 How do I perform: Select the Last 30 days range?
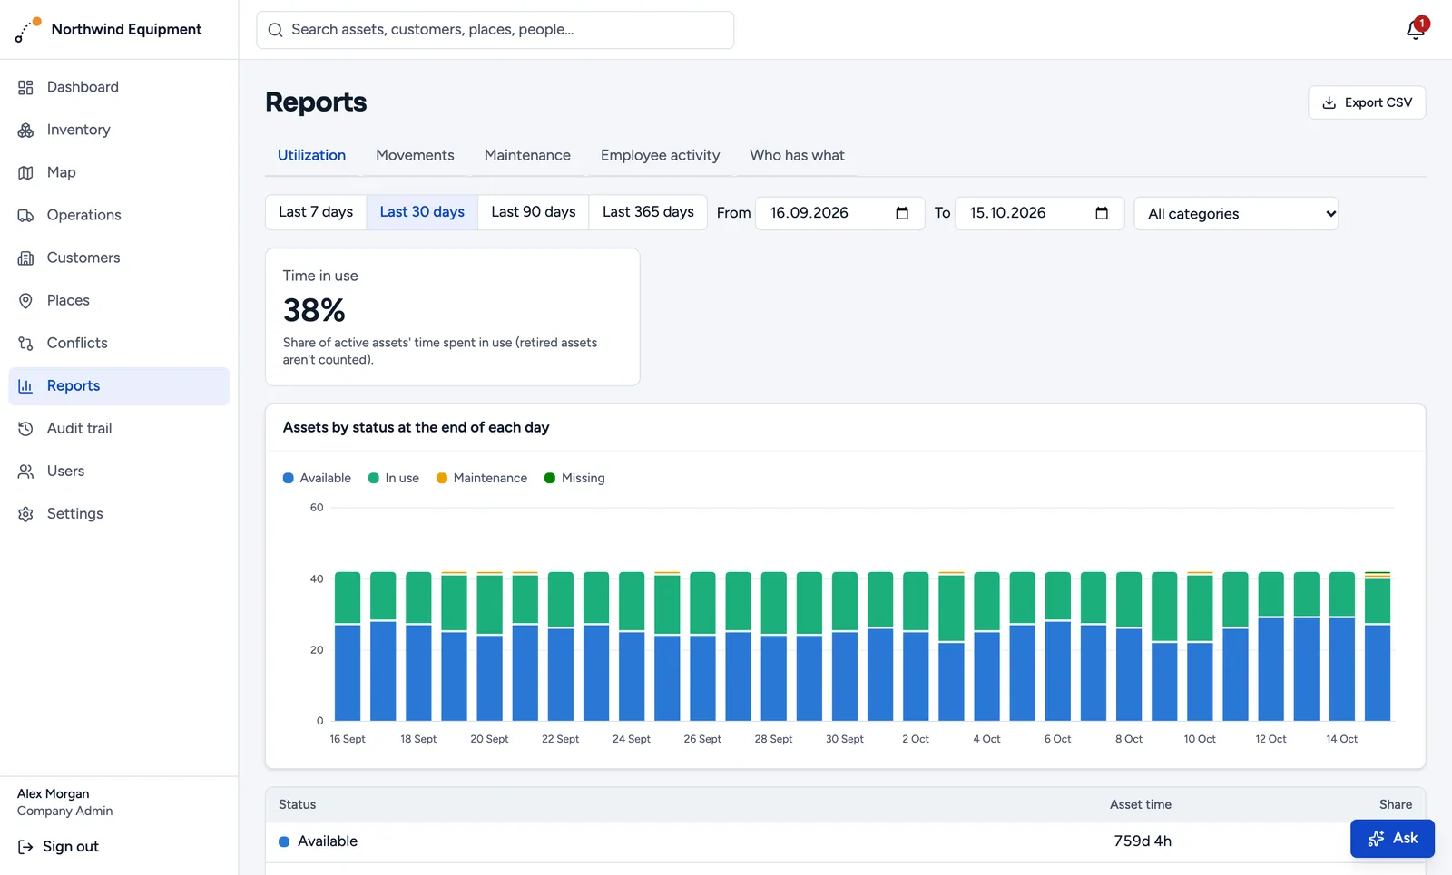(x=422, y=212)
